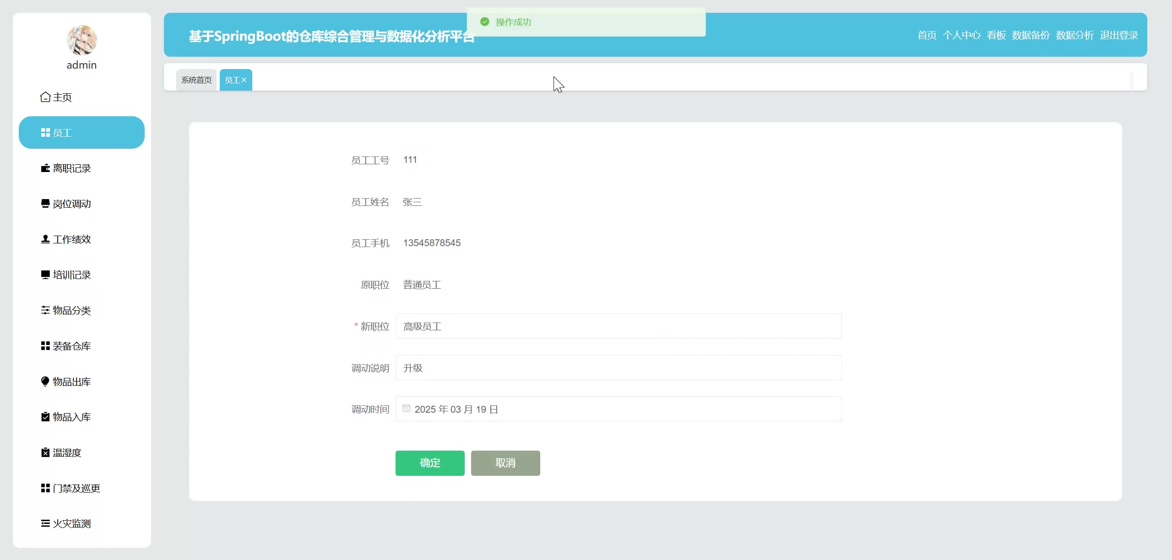The width and height of the screenshot is (1172, 560).
Task: Click the monitor icon beside 培训记录
Action: coord(45,275)
